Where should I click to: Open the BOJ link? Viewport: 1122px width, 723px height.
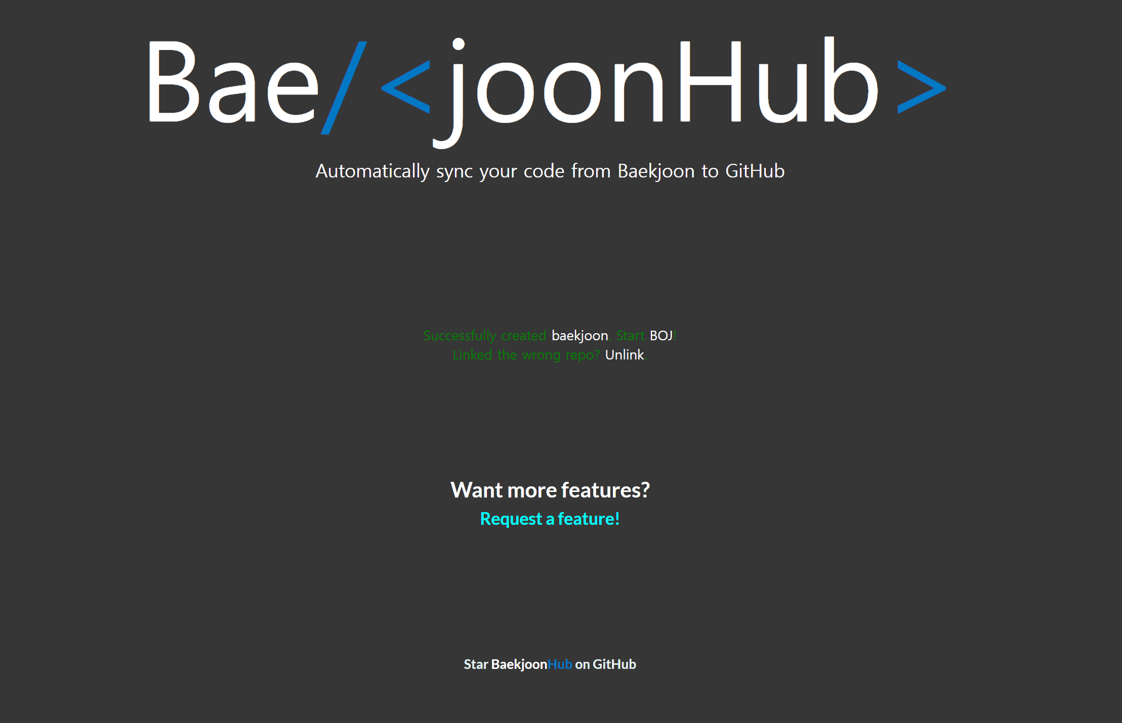[x=661, y=336]
